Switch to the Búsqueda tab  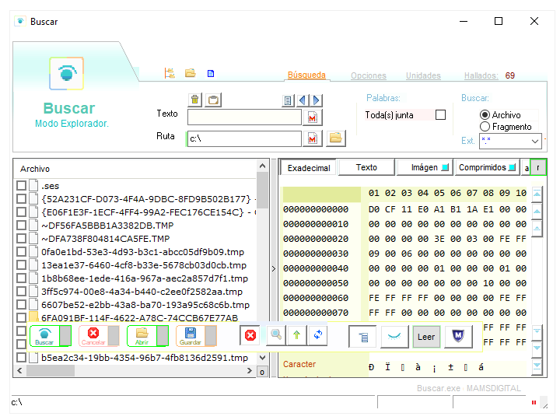coord(306,75)
